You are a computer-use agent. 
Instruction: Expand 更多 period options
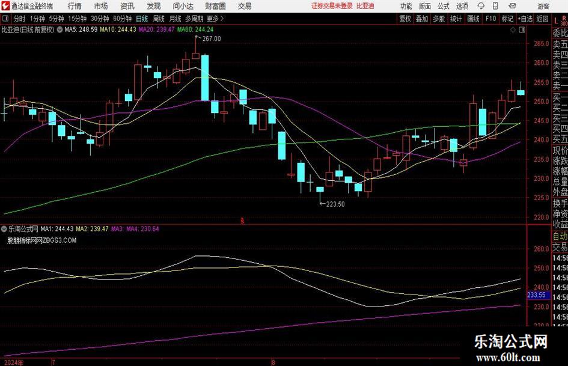pos(215,19)
